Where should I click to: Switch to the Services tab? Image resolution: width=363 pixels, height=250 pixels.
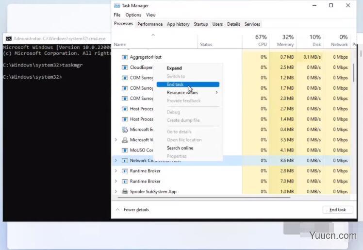pyautogui.click(x=252, y=24)
